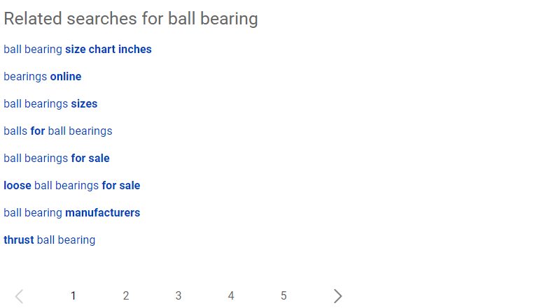Viewport: 551px width, 308px height.
Task: Click the bold word 'thrust'
Action: (19, 240)
